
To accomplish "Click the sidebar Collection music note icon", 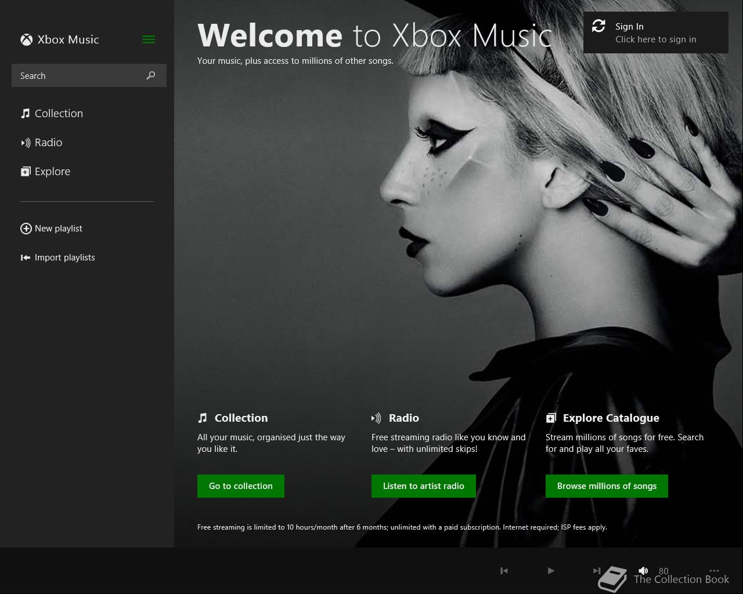I will click(26, 113).
